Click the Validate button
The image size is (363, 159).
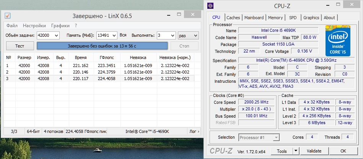pyautogui.click(x=314, y=151)
